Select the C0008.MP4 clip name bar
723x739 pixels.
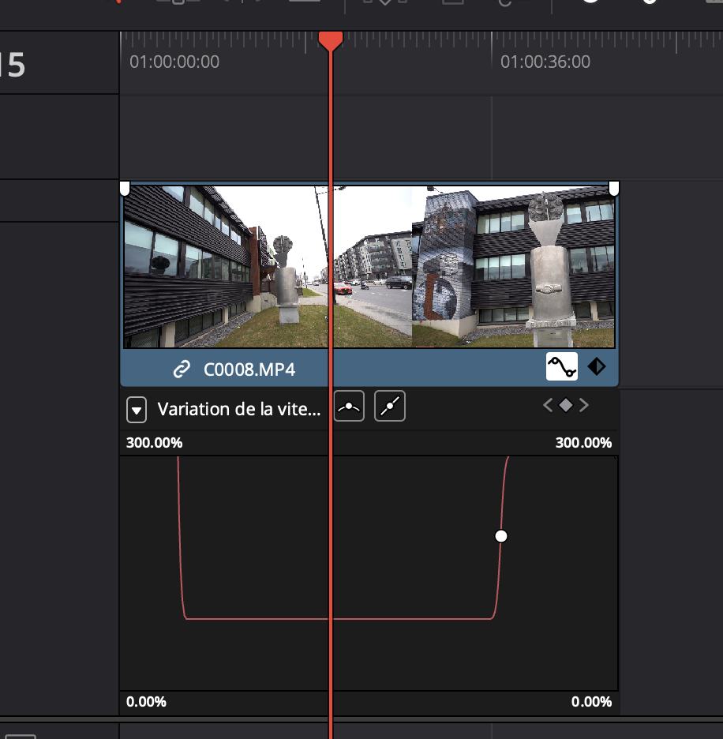click(x=249, y=369)
